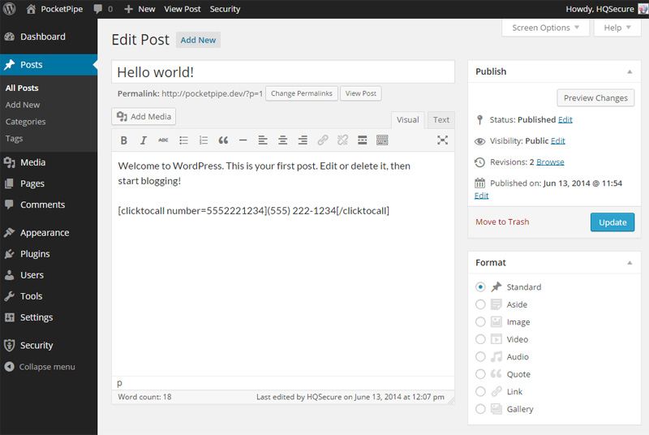Enter distraction-free fullscreen mode
This screenshot has width=649, height=435.
click(x=442, y=140)
